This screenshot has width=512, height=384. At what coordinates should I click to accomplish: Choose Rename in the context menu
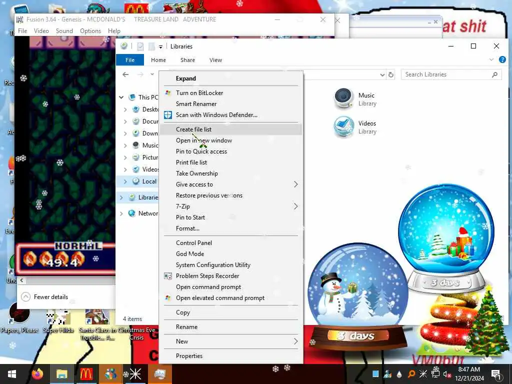point(231,327)
